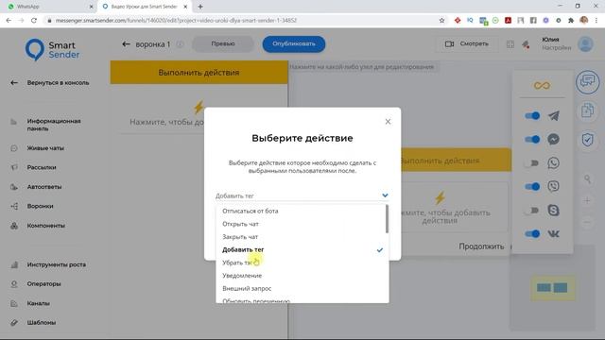
Task: Enable the WhatsApp channel switch
Action: pos(532,163)
